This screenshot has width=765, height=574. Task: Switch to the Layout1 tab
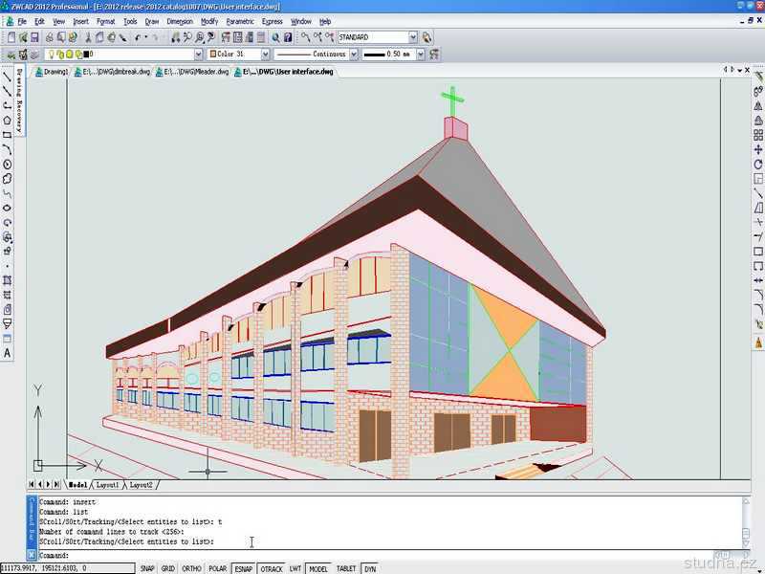tap(106, 485)
